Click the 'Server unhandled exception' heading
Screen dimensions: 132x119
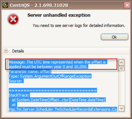pos(59,15)
